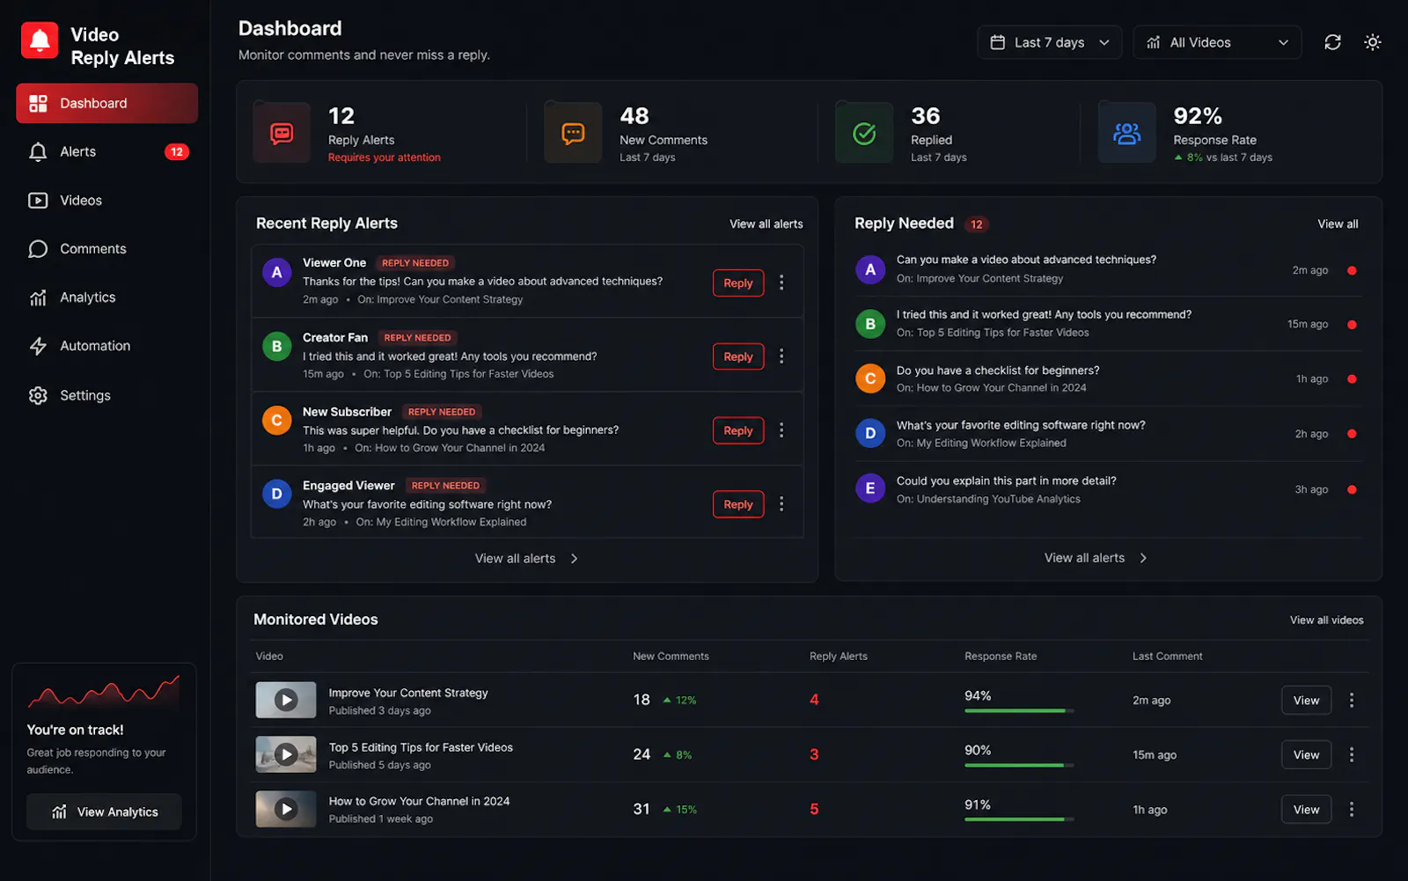Play the Top 5 Editing Tips thumbnail
The width and height of the screenshot is (1408, 881).
[x=286, y=754]
